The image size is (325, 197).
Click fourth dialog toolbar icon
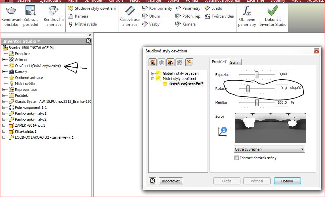point(179,62)
